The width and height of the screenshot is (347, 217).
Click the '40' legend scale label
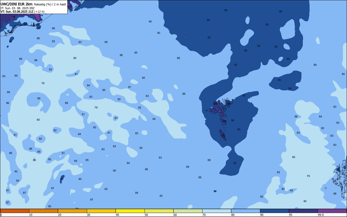(117, 215)
